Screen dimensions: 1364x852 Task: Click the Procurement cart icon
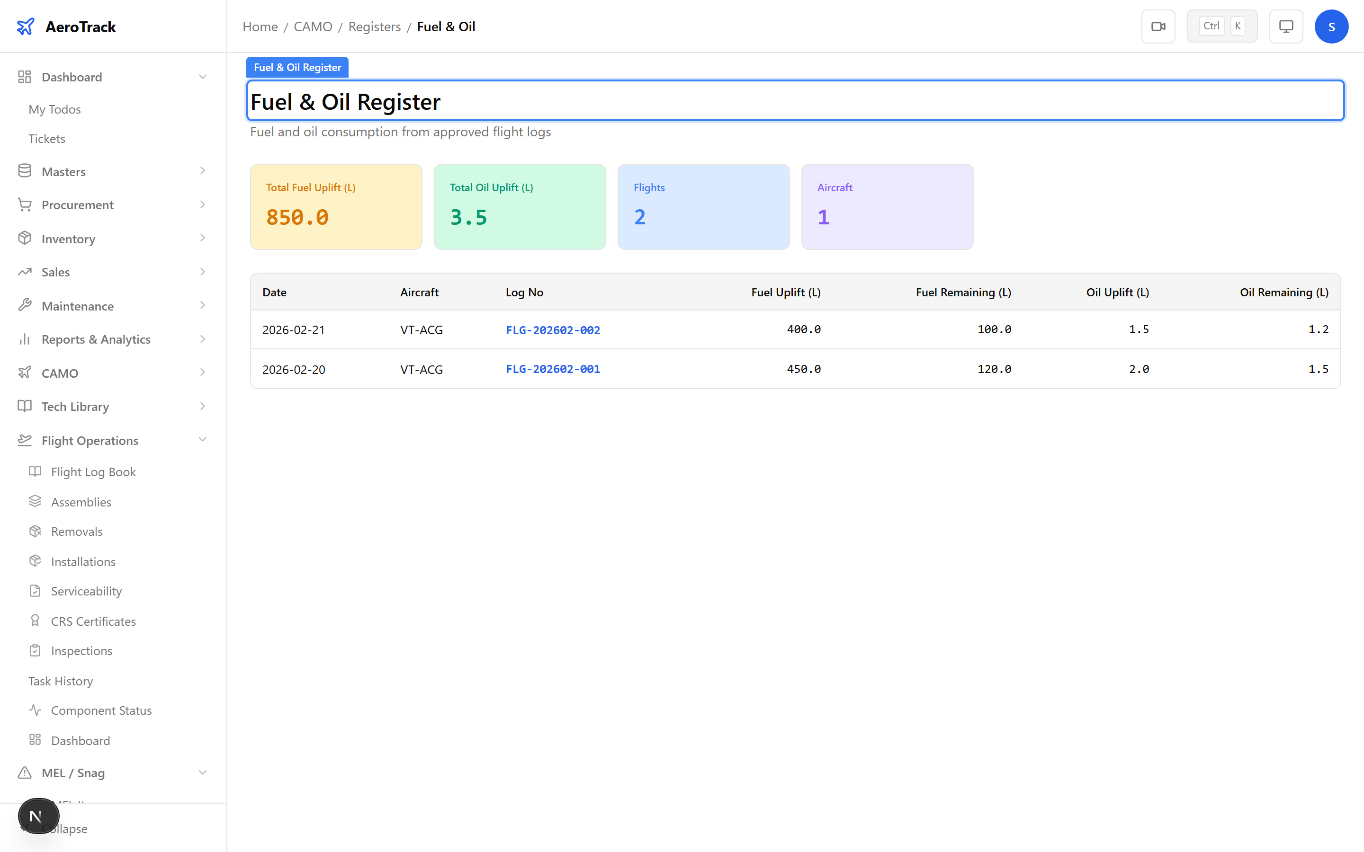coord(24,204)
